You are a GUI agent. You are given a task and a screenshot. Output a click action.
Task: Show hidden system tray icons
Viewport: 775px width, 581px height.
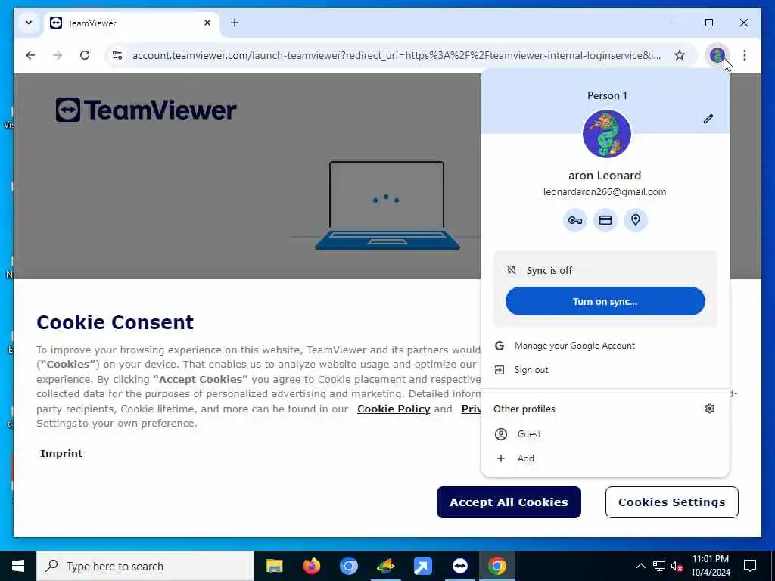click(640, 566)
